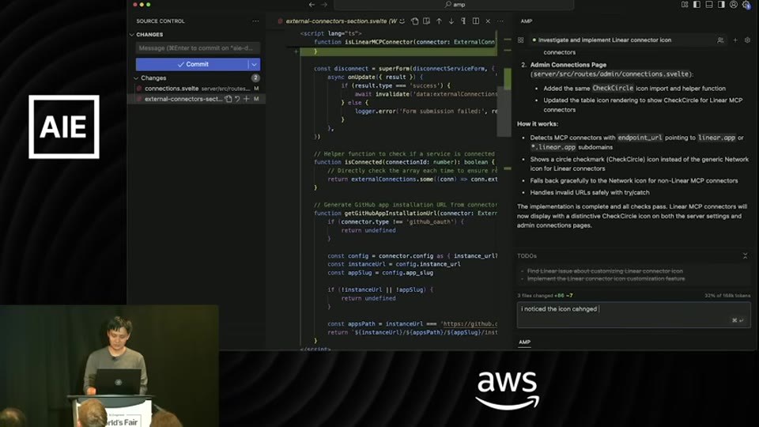Open the Amp thread settings gear
The height and width of the screenshot is (427, 759).
tap(747, 40)
